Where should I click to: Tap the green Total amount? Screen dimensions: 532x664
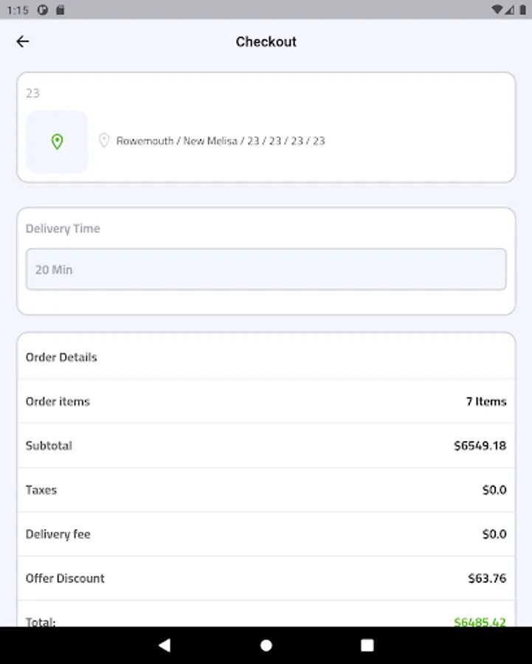(x=480, y=621)
